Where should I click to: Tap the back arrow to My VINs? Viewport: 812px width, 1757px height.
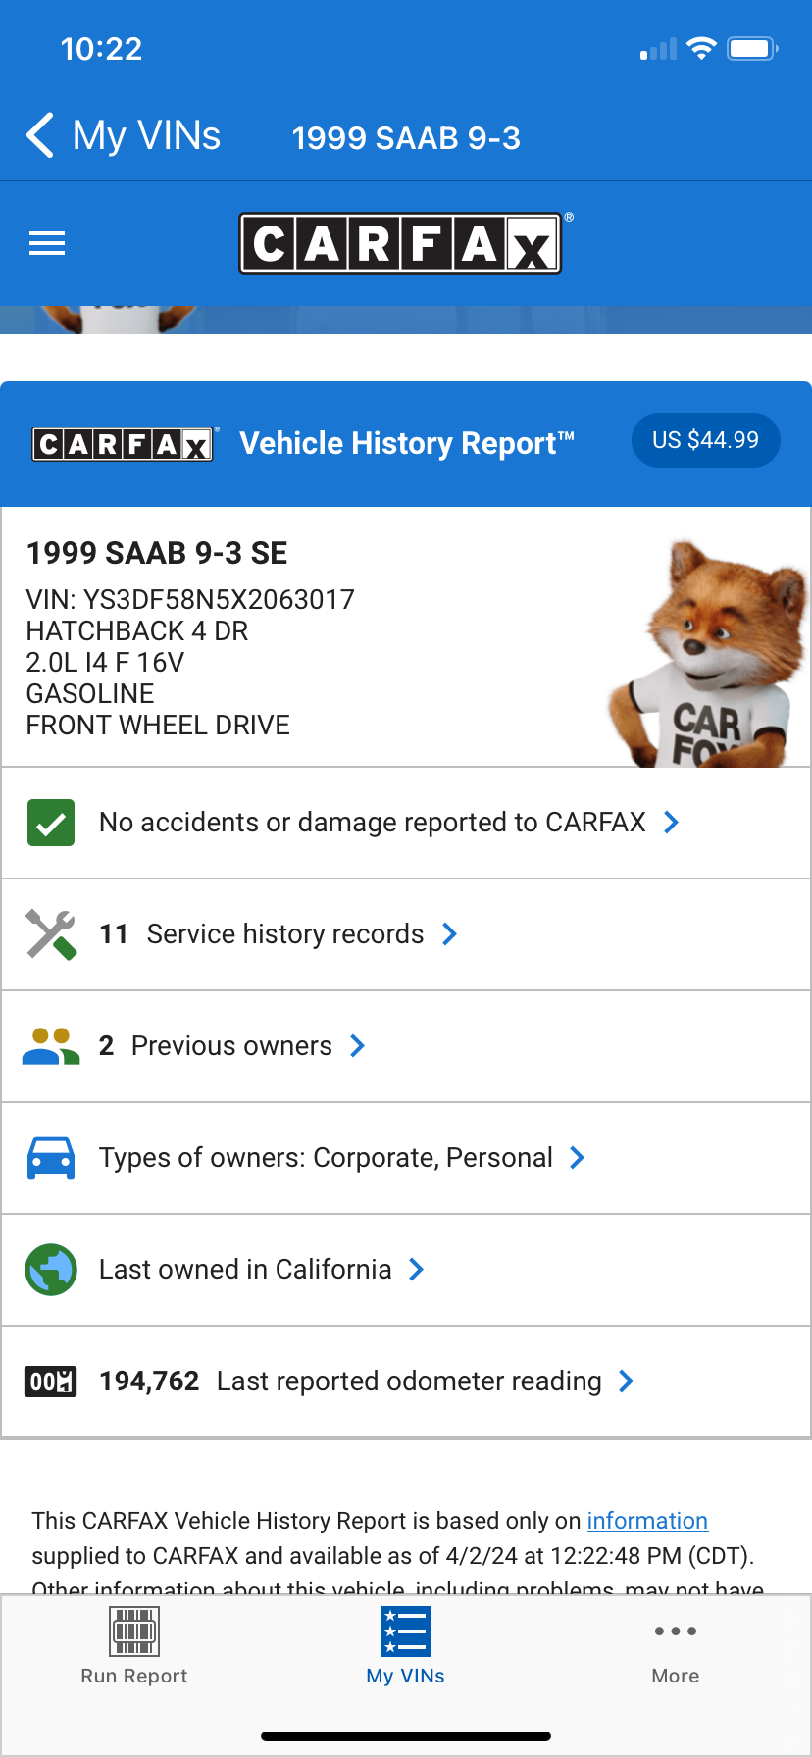[x=40, y=135]
